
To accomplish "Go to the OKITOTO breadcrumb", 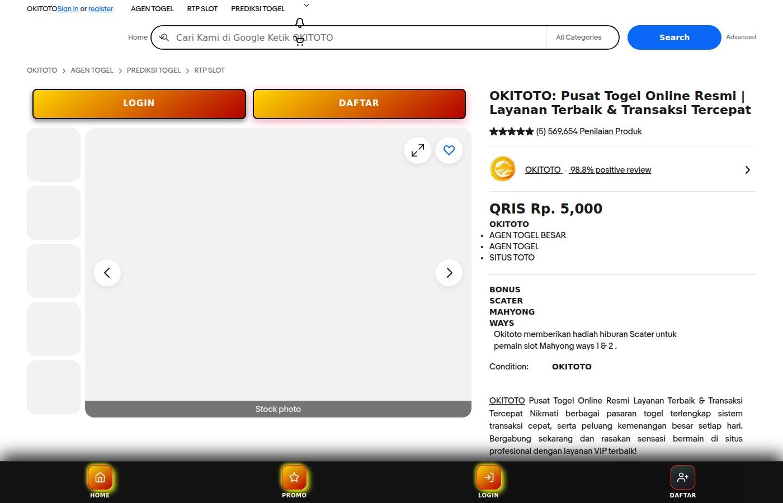I will pyautogui.click(x=42, y=70).
